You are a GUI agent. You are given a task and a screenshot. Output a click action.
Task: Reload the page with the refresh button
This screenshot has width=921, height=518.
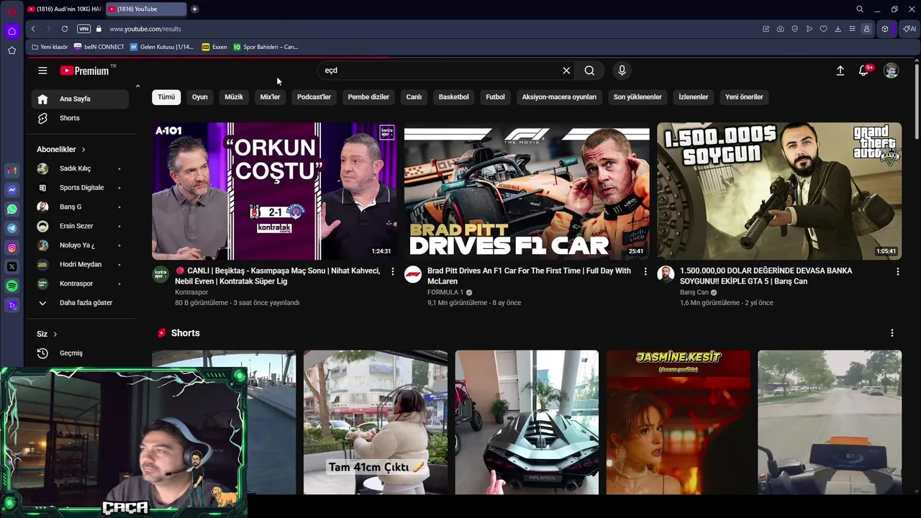(65, 29)
